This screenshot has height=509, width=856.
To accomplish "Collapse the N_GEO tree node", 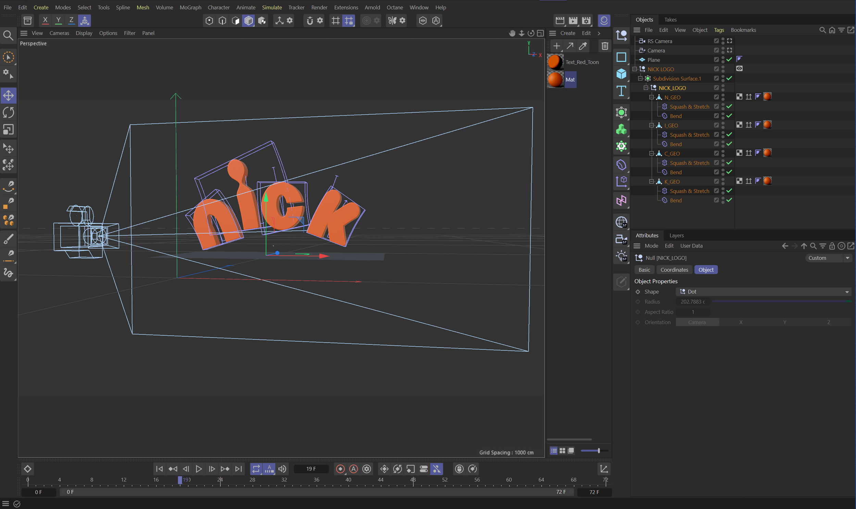I will tap(652, 97).
